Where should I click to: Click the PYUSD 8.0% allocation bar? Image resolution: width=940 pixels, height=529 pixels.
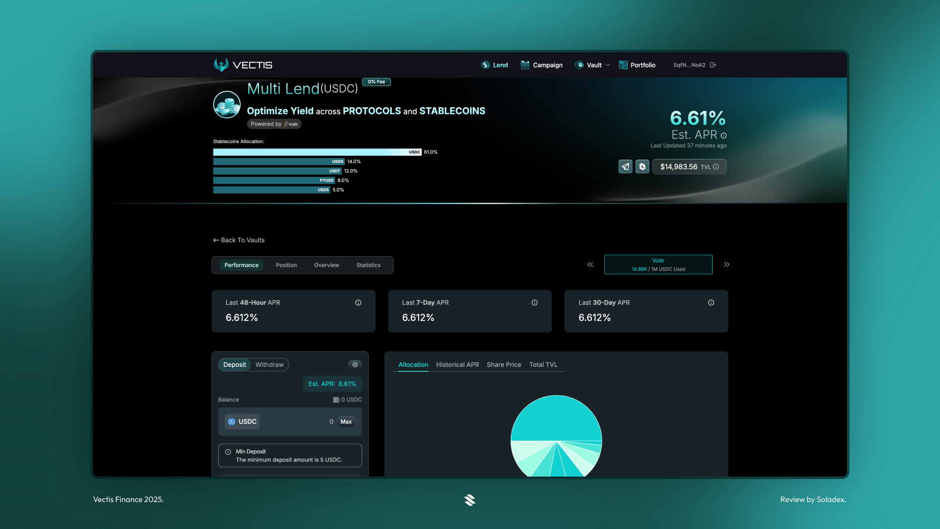[274, 180]
